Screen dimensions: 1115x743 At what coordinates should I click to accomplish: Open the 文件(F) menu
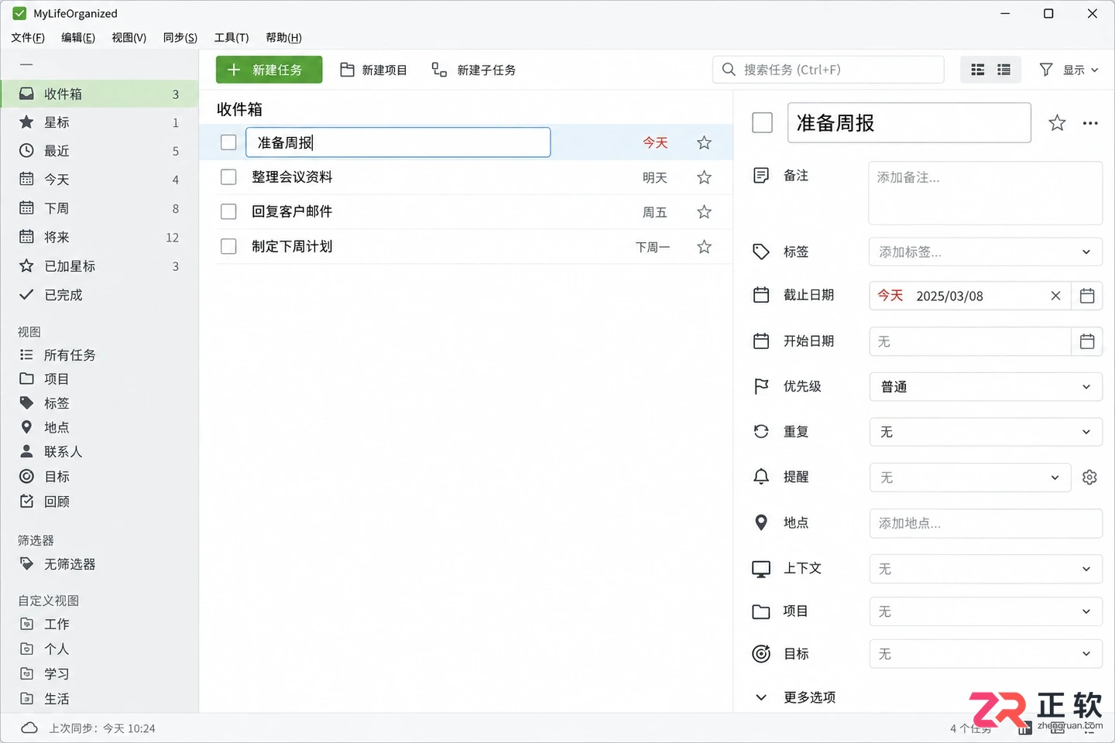tap(28, 37)
